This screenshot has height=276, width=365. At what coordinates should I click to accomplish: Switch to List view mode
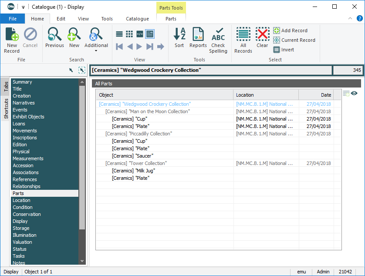point(119,34)
